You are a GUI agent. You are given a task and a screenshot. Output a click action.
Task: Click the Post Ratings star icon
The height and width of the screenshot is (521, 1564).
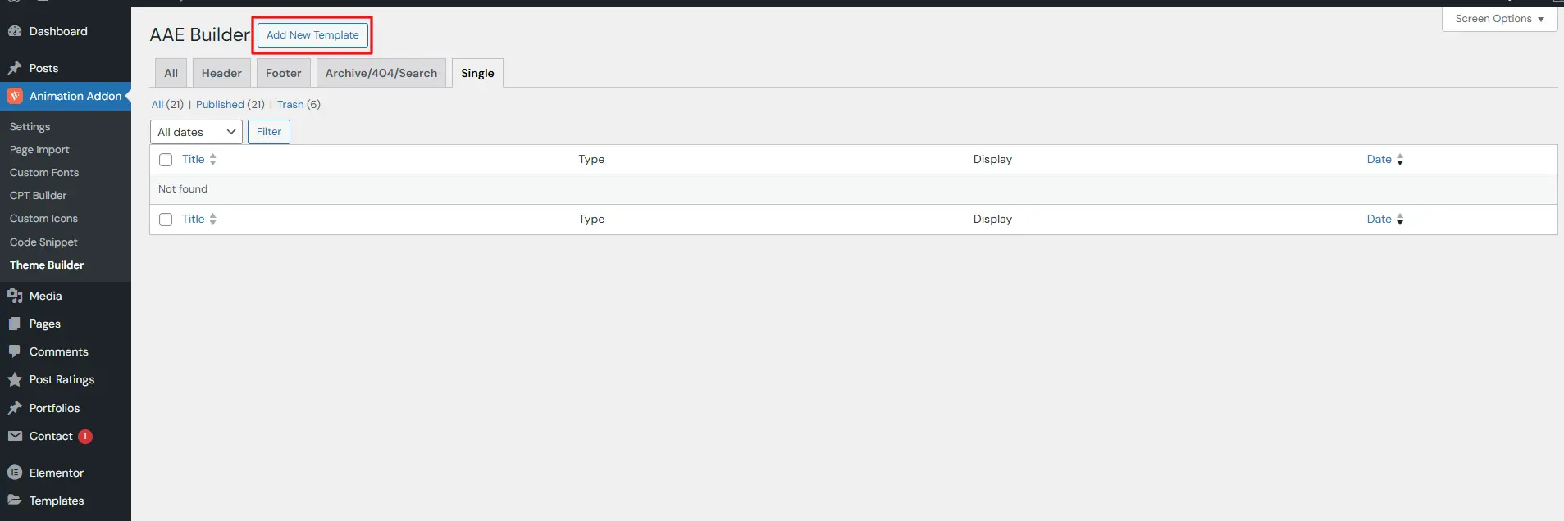pos(15,379)
